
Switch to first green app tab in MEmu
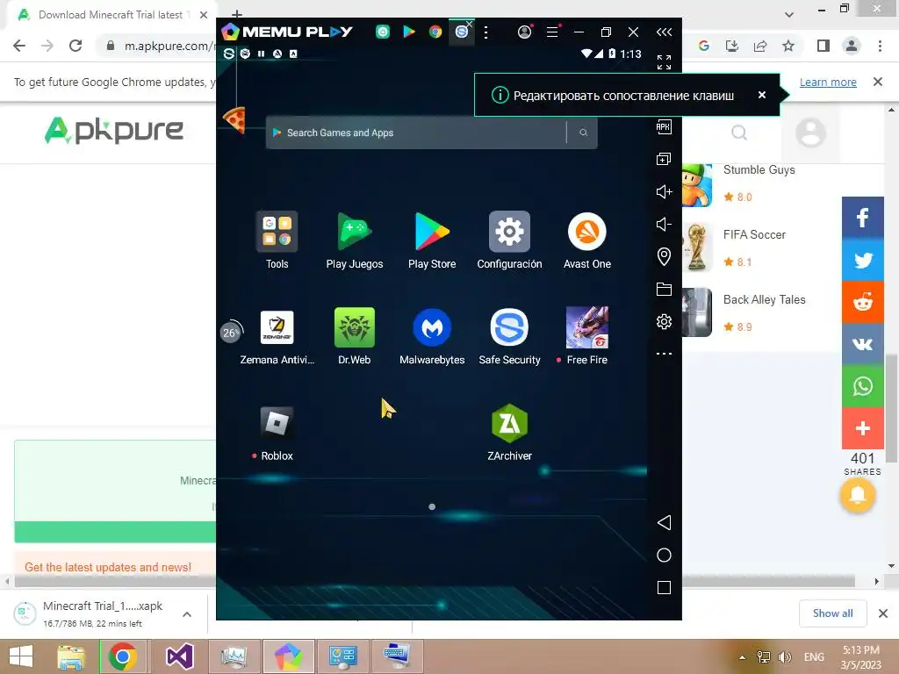pos(383,32)
